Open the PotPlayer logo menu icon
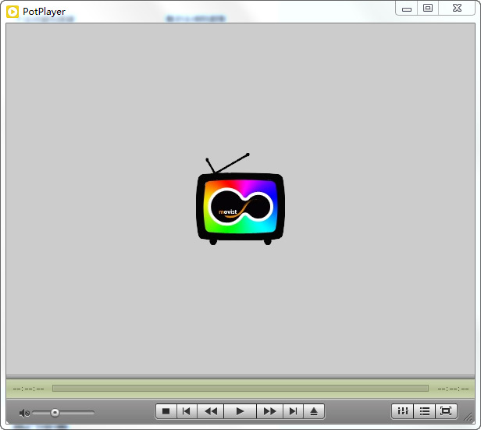The width and height of the screenshot is (481, 430). (12, 12)
